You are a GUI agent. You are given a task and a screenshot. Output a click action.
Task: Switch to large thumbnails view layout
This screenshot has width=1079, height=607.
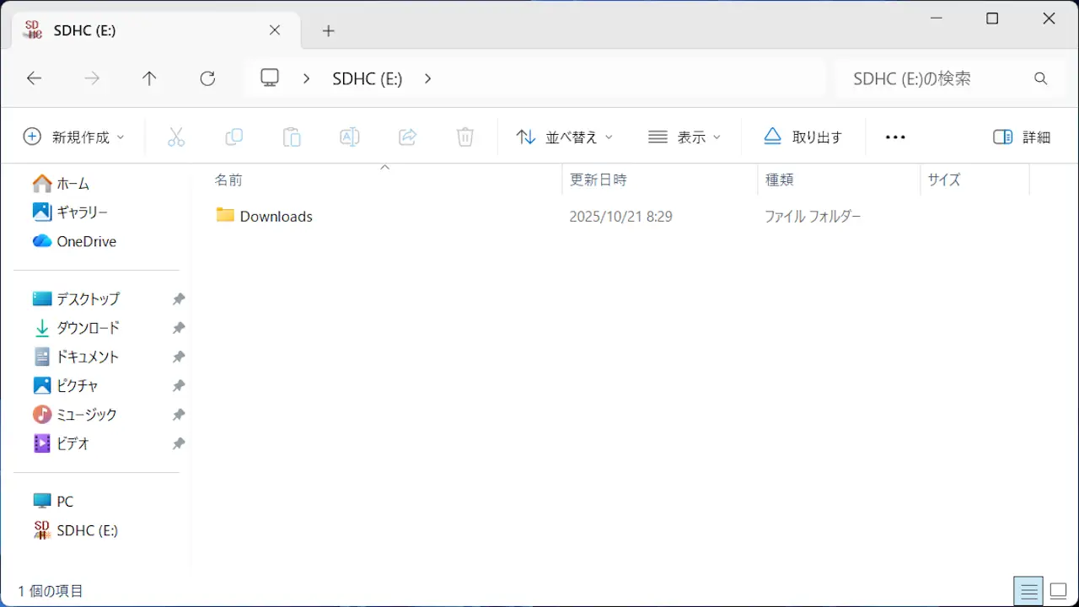(1058, 592)
